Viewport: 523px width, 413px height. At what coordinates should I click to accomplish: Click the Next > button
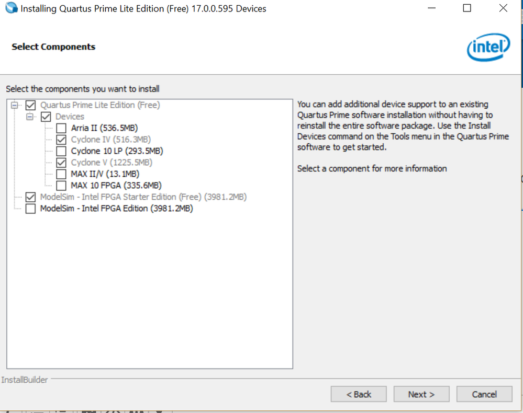pos(421,394)
